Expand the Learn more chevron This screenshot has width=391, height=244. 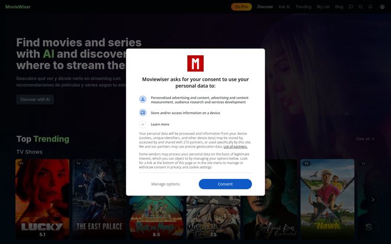(143, 124)
